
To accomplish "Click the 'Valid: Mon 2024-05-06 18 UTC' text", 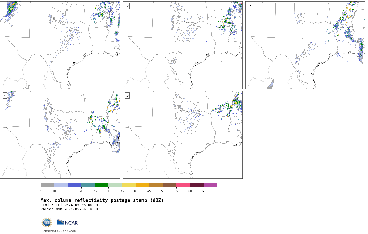I will (x=71, y=209).
